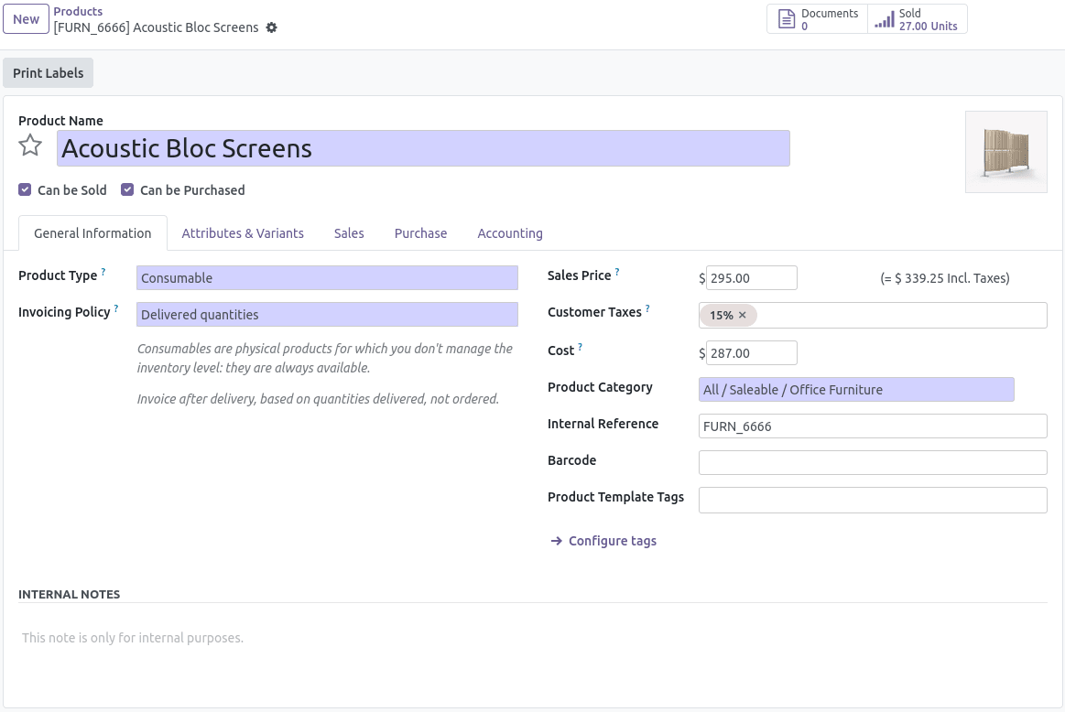Click into the Barcode input field
The image size is (1065, 712).
873,463
